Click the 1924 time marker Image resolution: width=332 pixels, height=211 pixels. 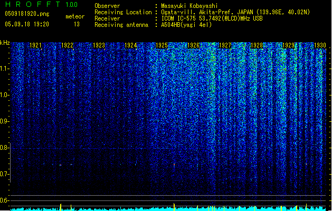tap(131, 45)
